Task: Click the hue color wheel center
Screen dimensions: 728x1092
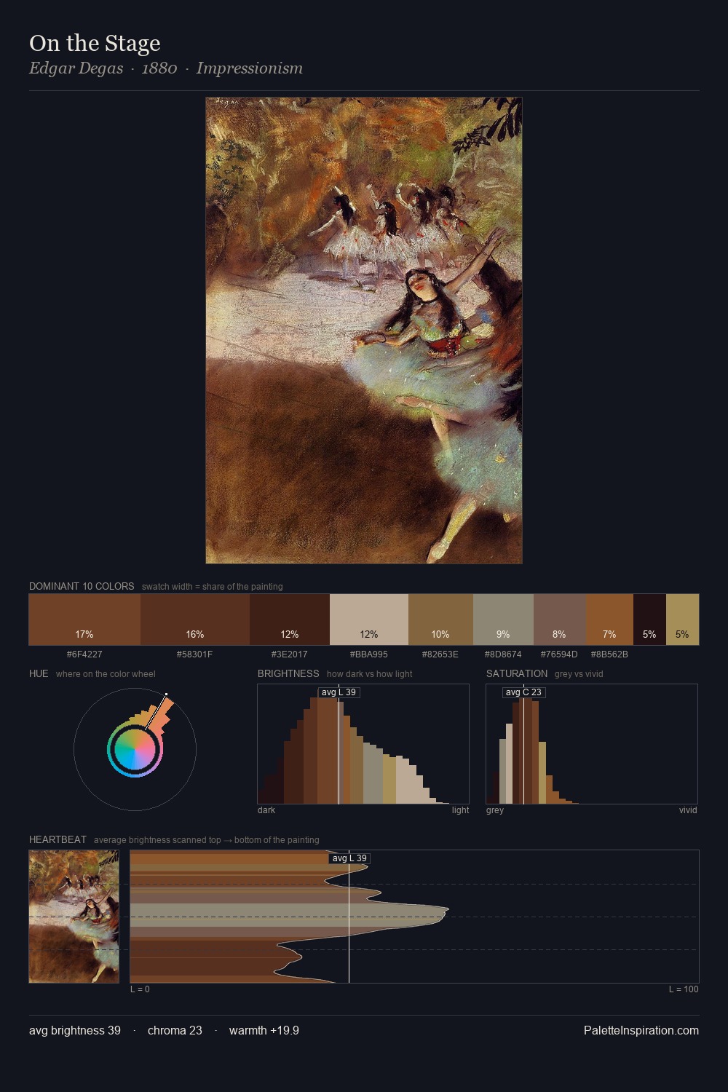Action: [135, 750]
